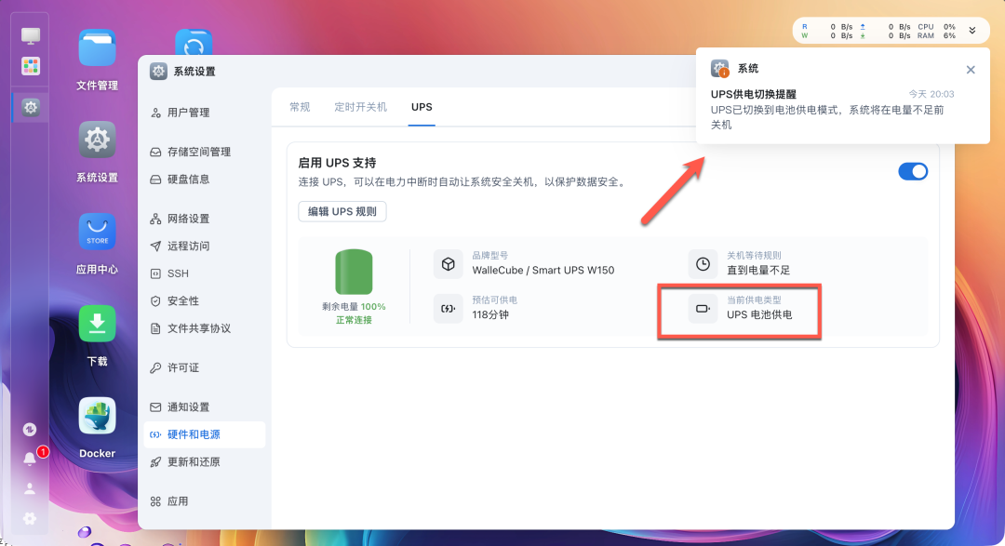Dismiss the UPS供电切换提醒 notification

pos(971,69)
